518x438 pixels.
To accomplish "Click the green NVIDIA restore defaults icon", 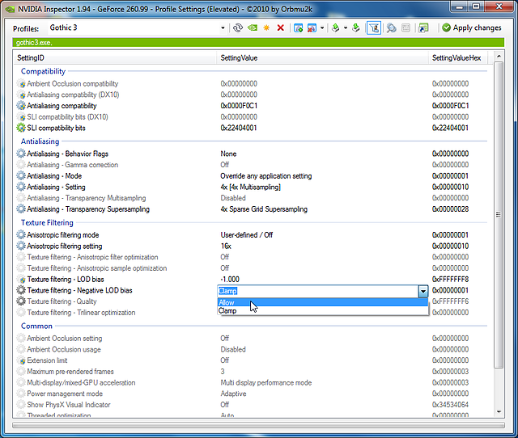I will (253, 28).
